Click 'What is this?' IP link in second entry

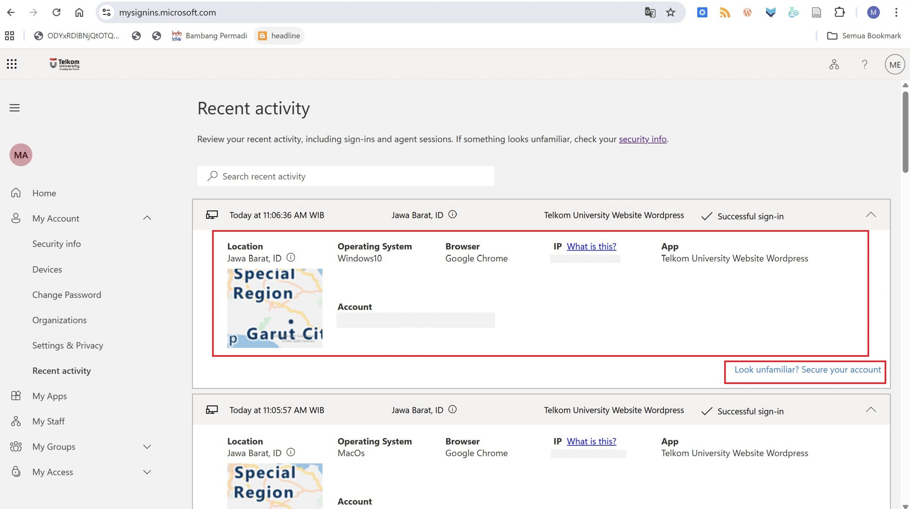pyautogui.click(x=591, y=441)
